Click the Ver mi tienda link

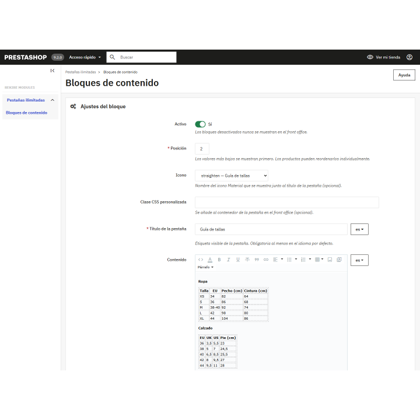(387, 57)
